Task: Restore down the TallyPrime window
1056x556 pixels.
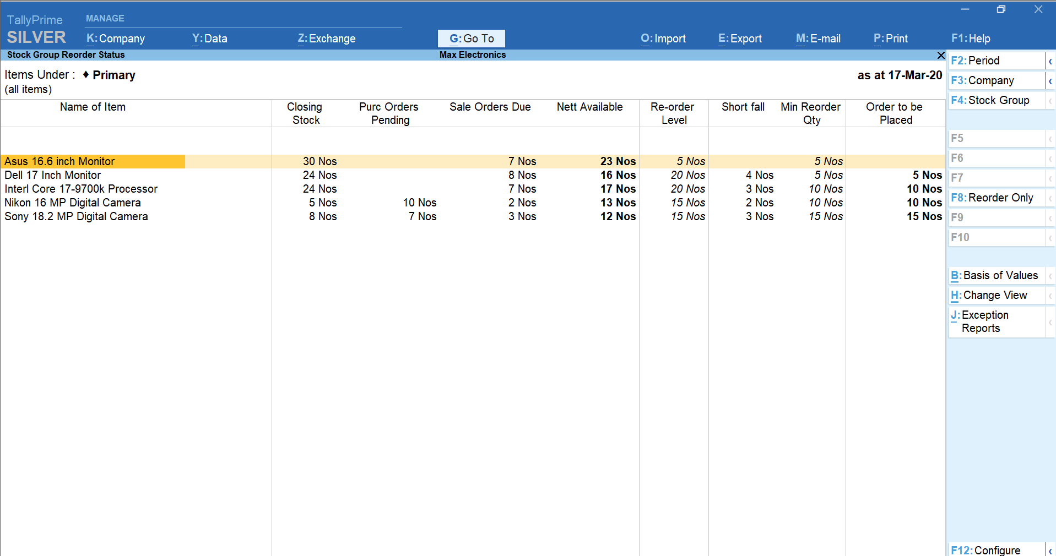Action: point(1001,9)
